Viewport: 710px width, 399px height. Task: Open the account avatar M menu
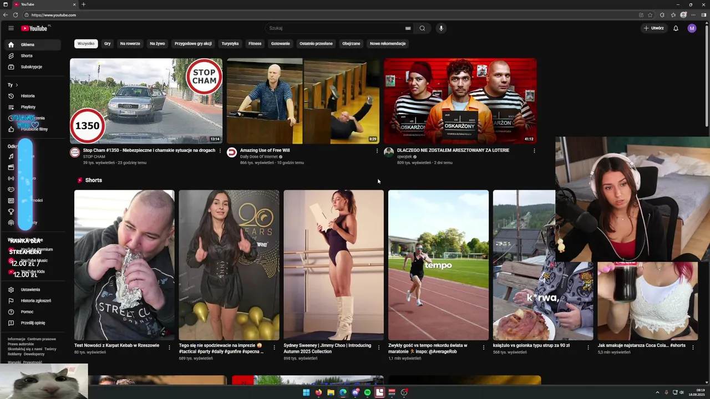click(692, 28)
